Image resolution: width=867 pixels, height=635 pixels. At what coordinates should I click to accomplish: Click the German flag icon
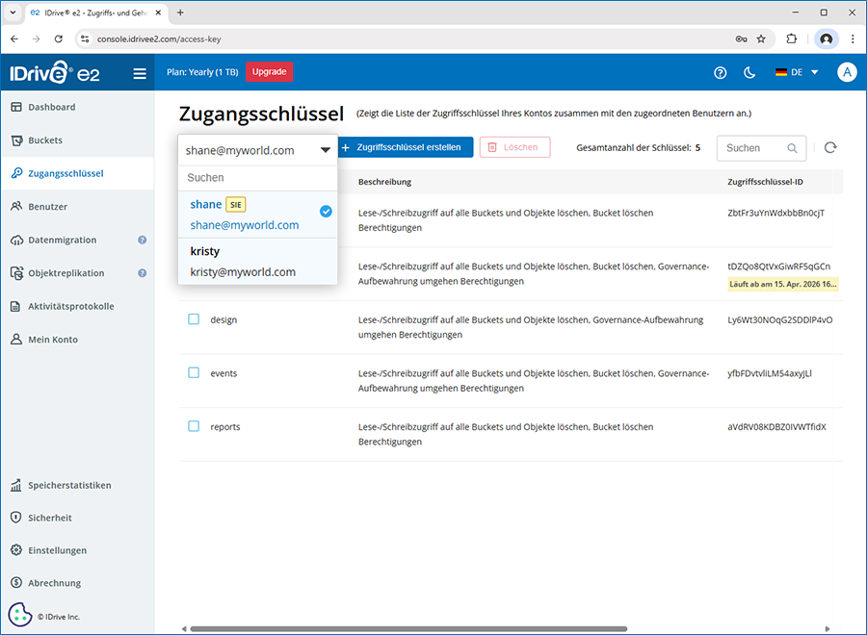click(x=780, y=72)
